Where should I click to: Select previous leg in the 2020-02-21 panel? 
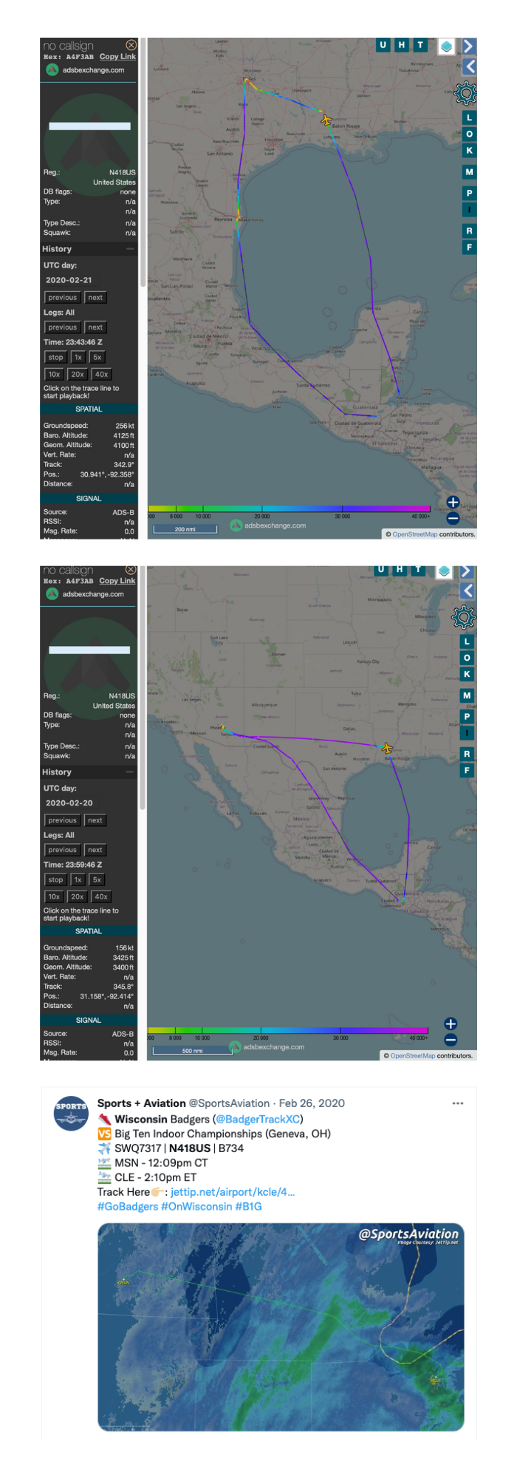62,327
